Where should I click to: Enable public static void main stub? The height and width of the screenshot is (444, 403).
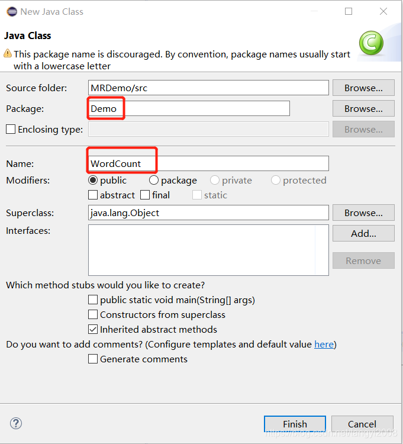pyautogui.click(x=93, y=300)
